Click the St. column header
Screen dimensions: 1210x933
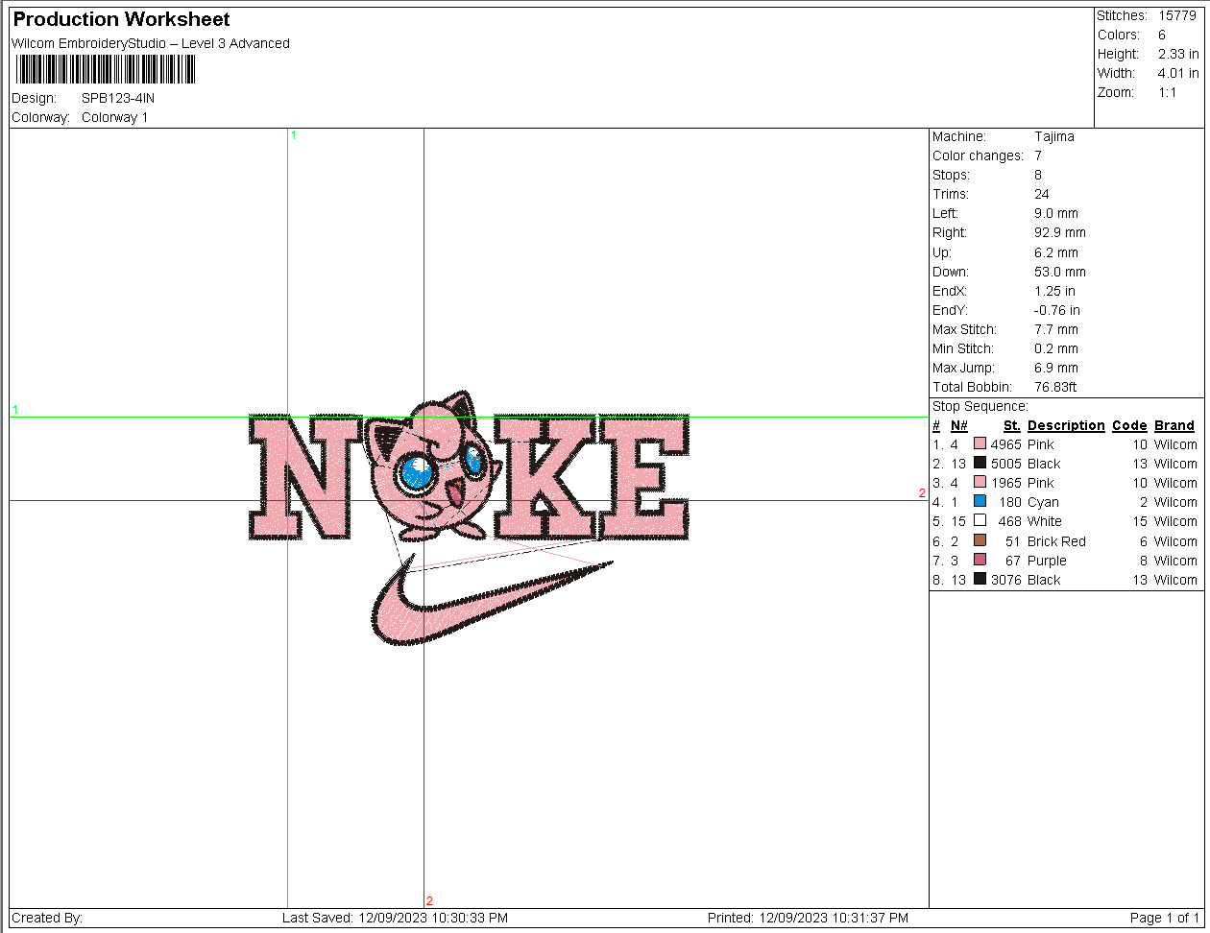[x=1012, y=425]
